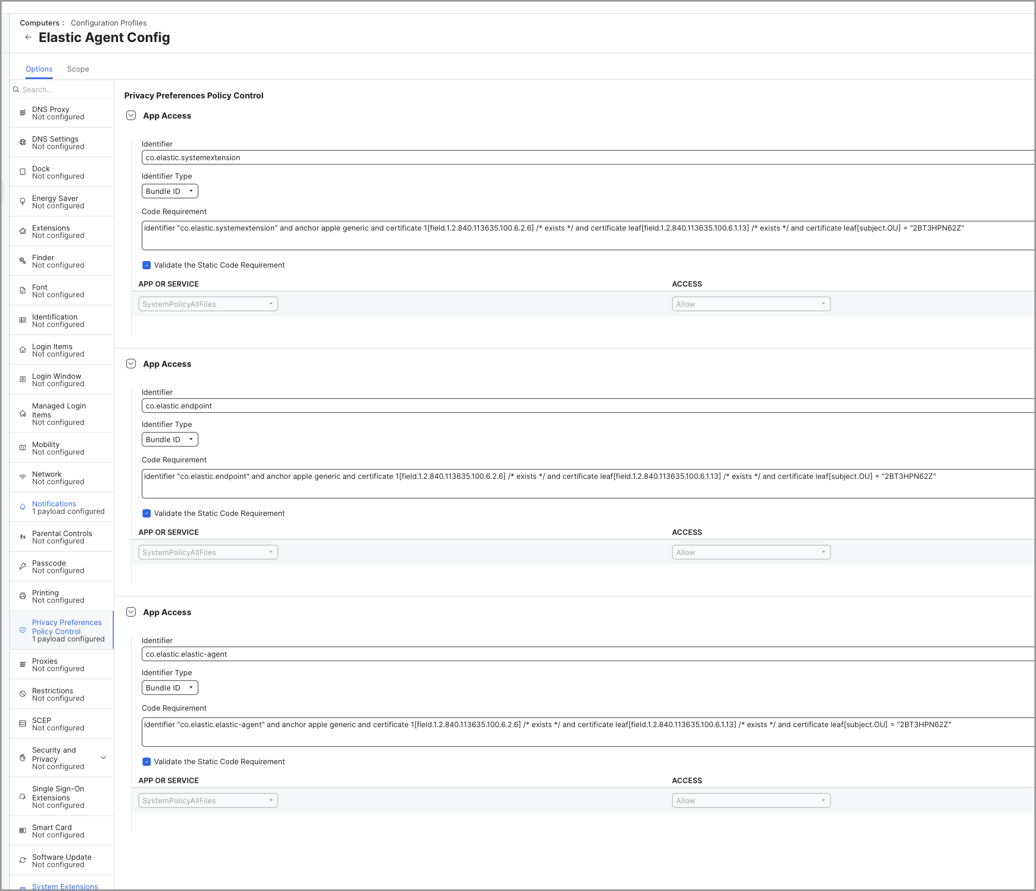
Task: Click the search magnifier icon in sidebar
Action: [x=16, y=89]
